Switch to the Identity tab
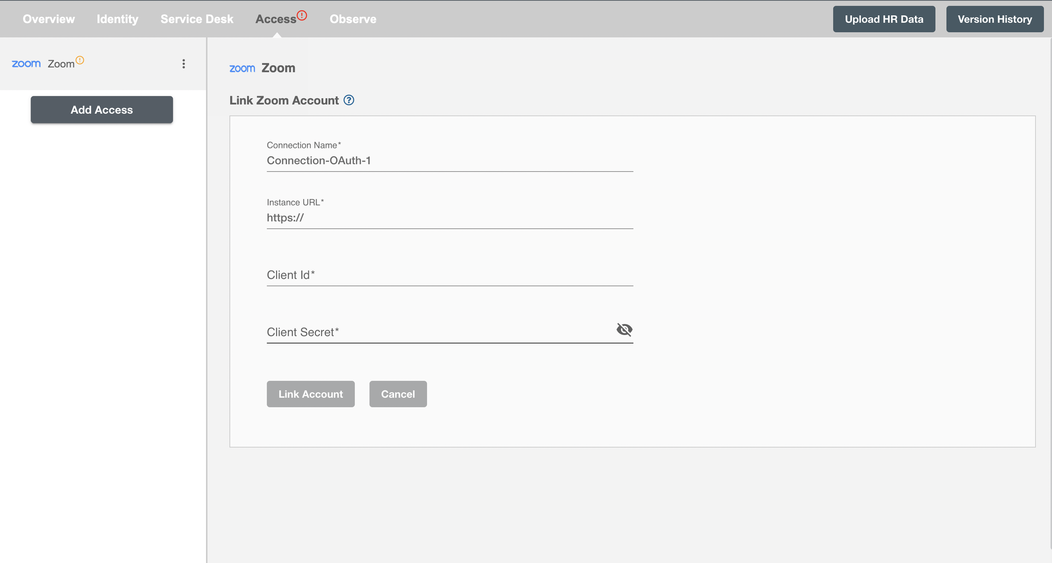Screen dimensions: 1052x563 [117, 19]
